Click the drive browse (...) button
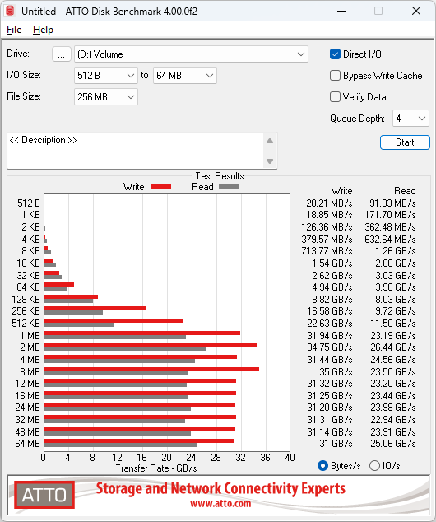The image size is (436, 522). 61,54
